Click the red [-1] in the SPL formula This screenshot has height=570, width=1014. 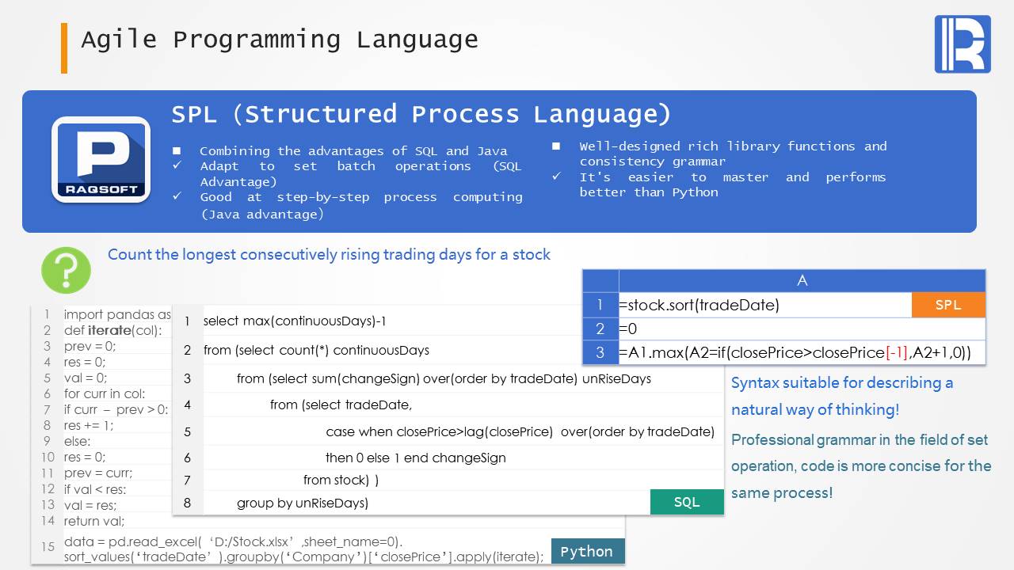[x=898, y=352]
